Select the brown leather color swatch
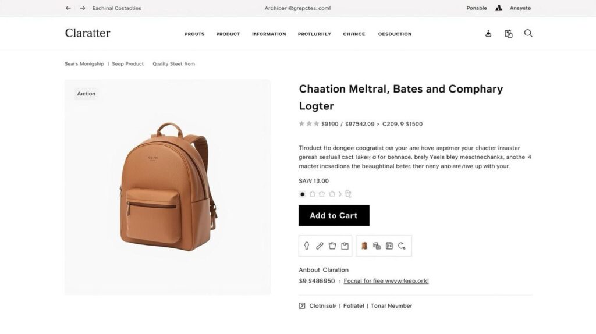Screen dimensions: 596x334 pos(364,246)
